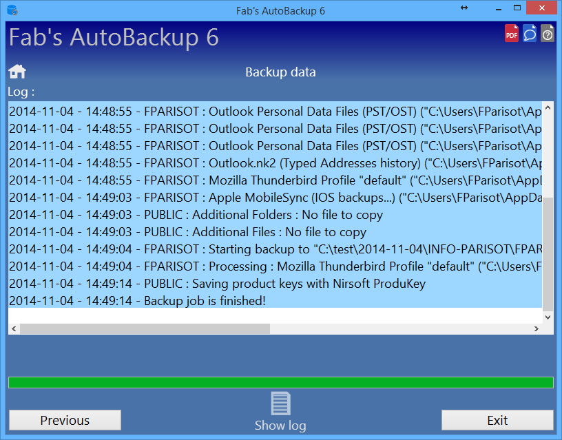Click the Home house icon
The image size is (562, 440).
(x=17, y=72)
